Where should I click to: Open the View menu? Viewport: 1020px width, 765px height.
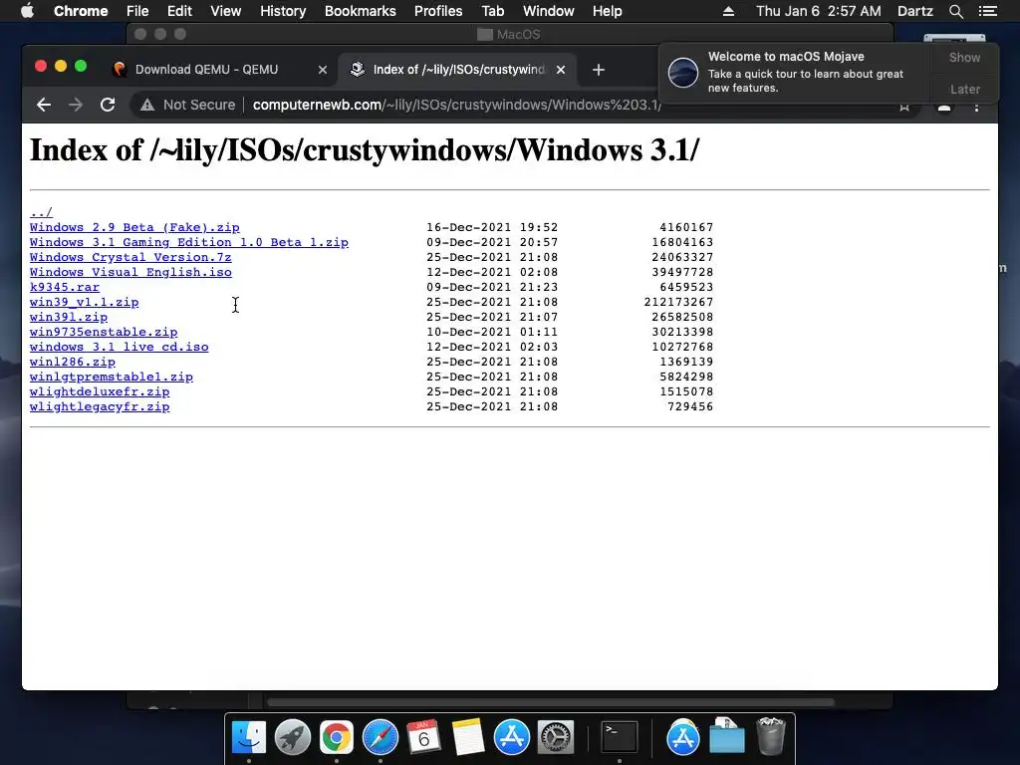(x=226, y=11)
